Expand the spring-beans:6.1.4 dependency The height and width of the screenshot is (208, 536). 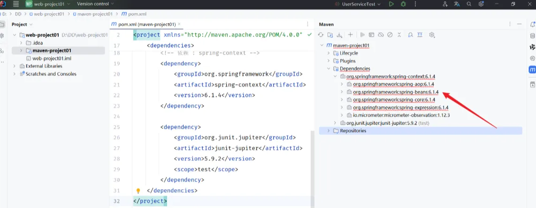tap(341, 92)
